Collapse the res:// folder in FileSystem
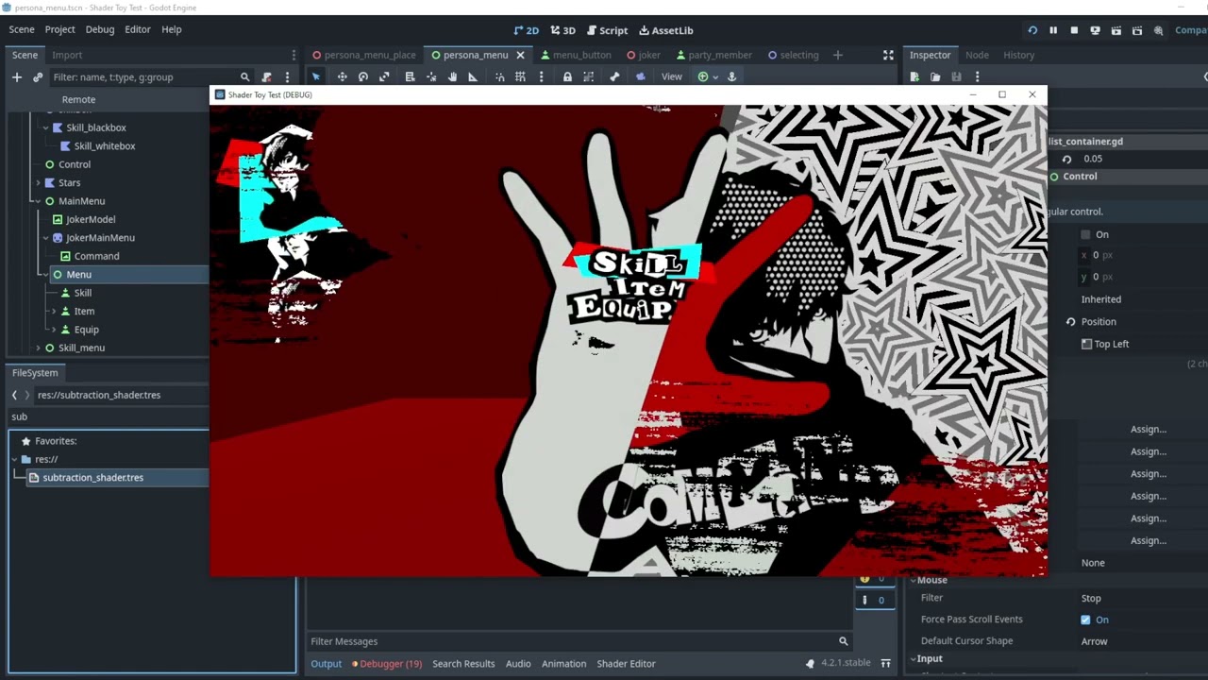This screenshot has width=1208, height=680. tap(15, 459)
